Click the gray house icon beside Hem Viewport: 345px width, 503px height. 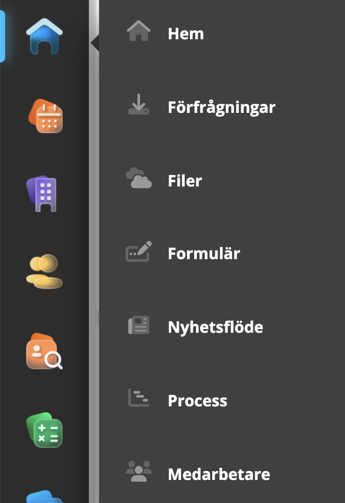click(139, 31)
